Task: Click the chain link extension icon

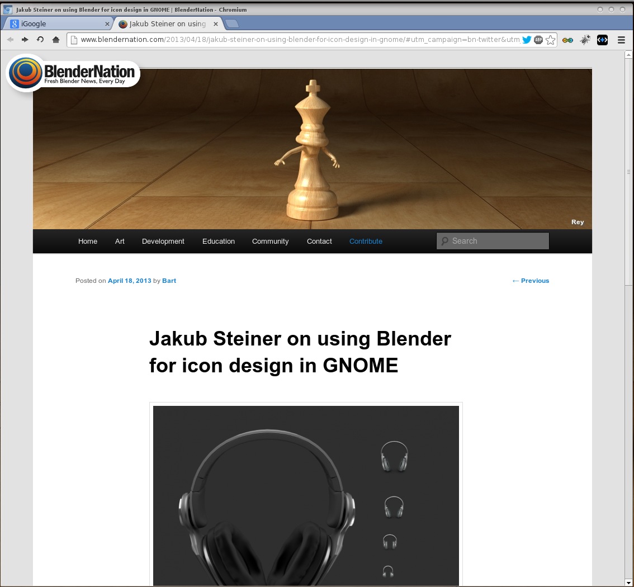Action: tap(567, 40)
